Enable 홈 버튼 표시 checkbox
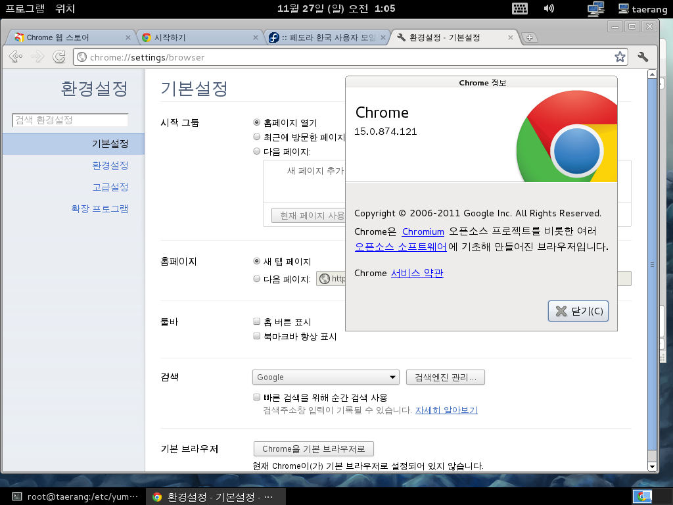This screenshot has height=505, width=673. (x=257, y=321)
